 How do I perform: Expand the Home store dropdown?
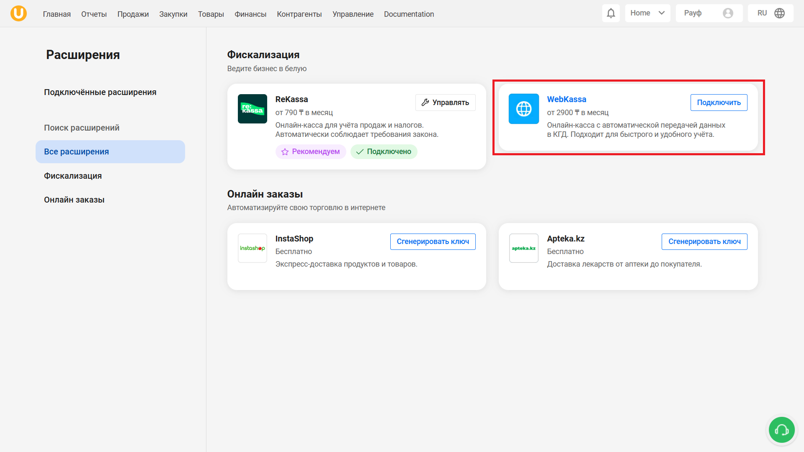[x=647, y=13]
